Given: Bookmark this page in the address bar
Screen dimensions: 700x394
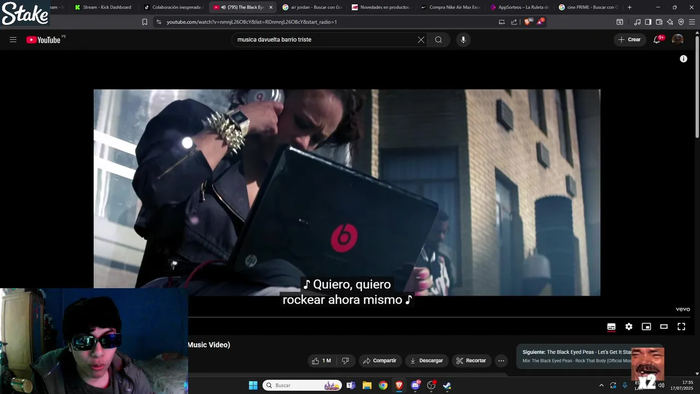Looking at the screenshot, I should click(x=144, y=22).
